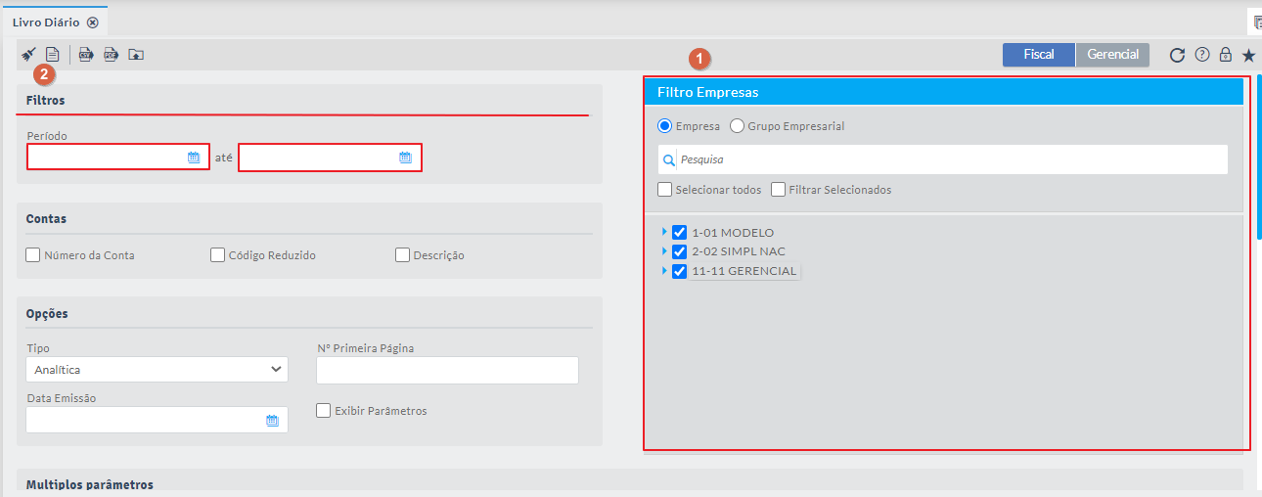
Task: Click the Fiscal mode button
Action: click(1038, 55)
